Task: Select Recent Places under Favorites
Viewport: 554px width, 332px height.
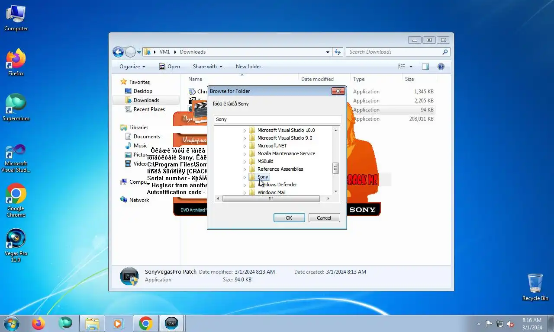Action: pos(149,109)
